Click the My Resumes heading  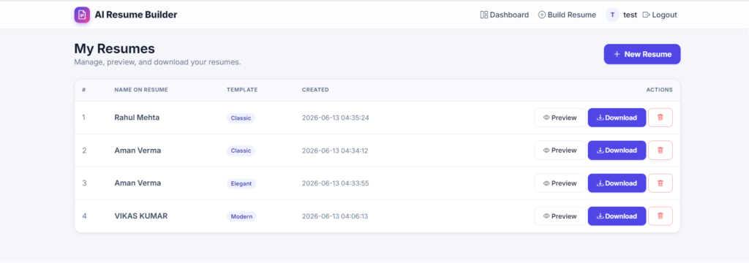(x=115, y=49)
